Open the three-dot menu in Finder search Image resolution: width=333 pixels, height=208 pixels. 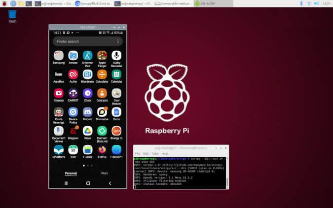118,41
